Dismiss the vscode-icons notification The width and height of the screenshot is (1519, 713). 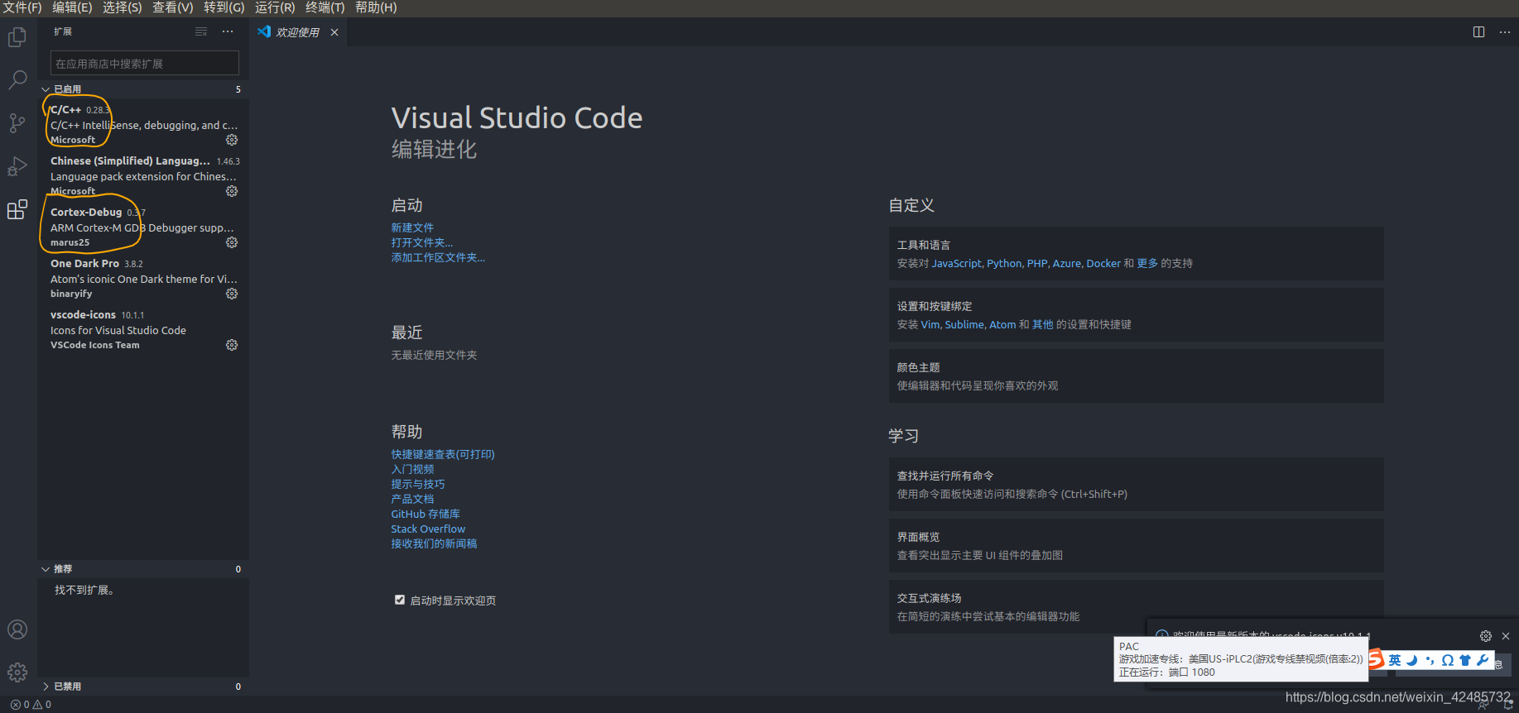click(1506, 636)
